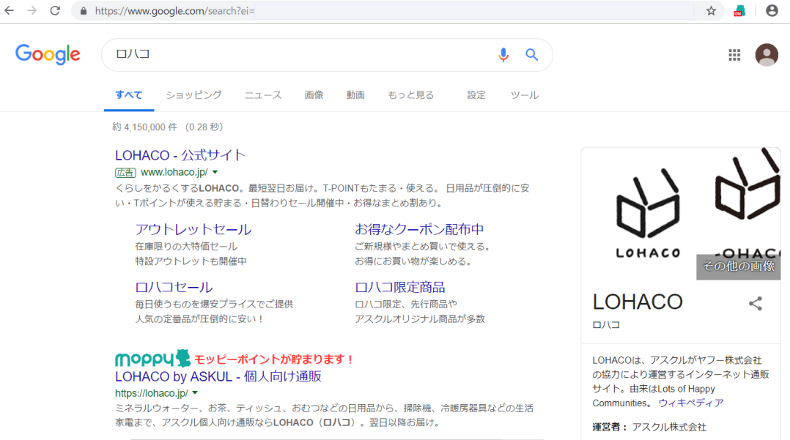Expand the www.lohaco.jp ad URL dropdown arrow

(x=215, y=172)
